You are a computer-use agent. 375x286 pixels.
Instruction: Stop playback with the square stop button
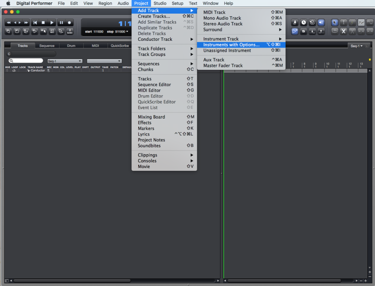pos(43,23)
